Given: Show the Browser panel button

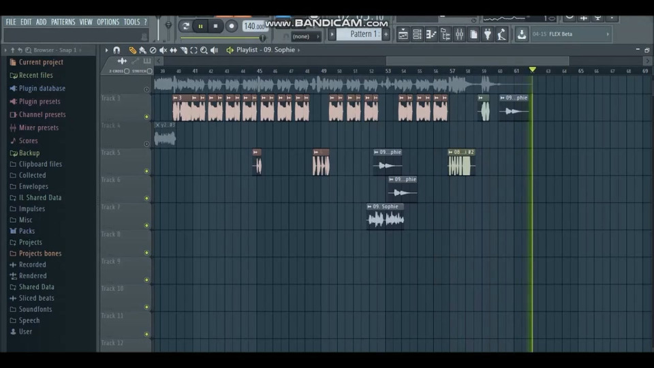Looking at the screenshot, I should pos(445,34).
